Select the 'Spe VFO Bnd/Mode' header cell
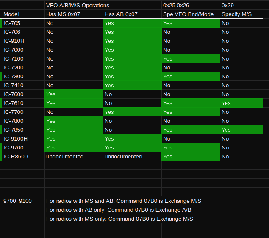 tap(191, 14)
